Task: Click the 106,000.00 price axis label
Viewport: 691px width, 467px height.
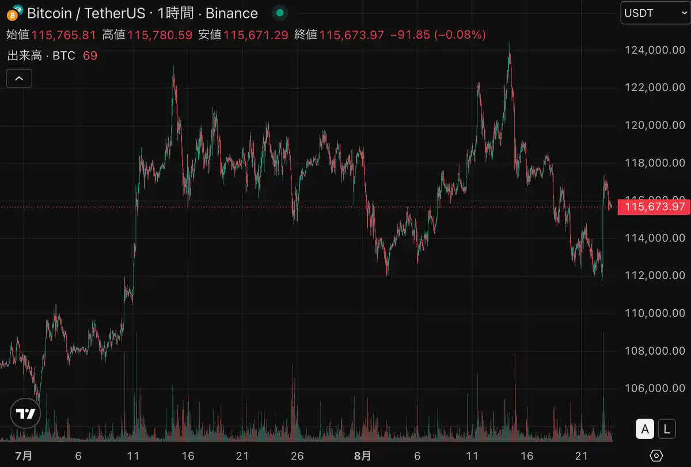Action: [x=655, y=388]
